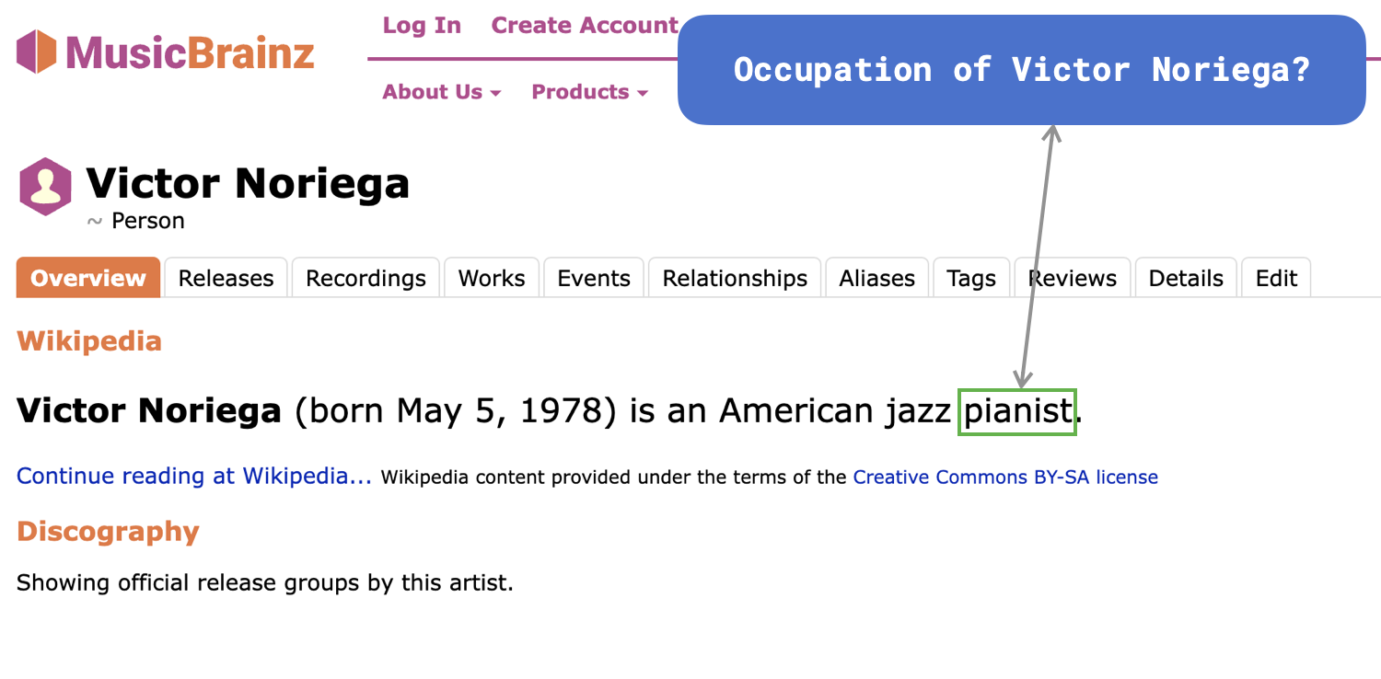The width and height of the screenshot is (1381, 679).
Task: Select the Overview tab
Action: tap(88, 278)
